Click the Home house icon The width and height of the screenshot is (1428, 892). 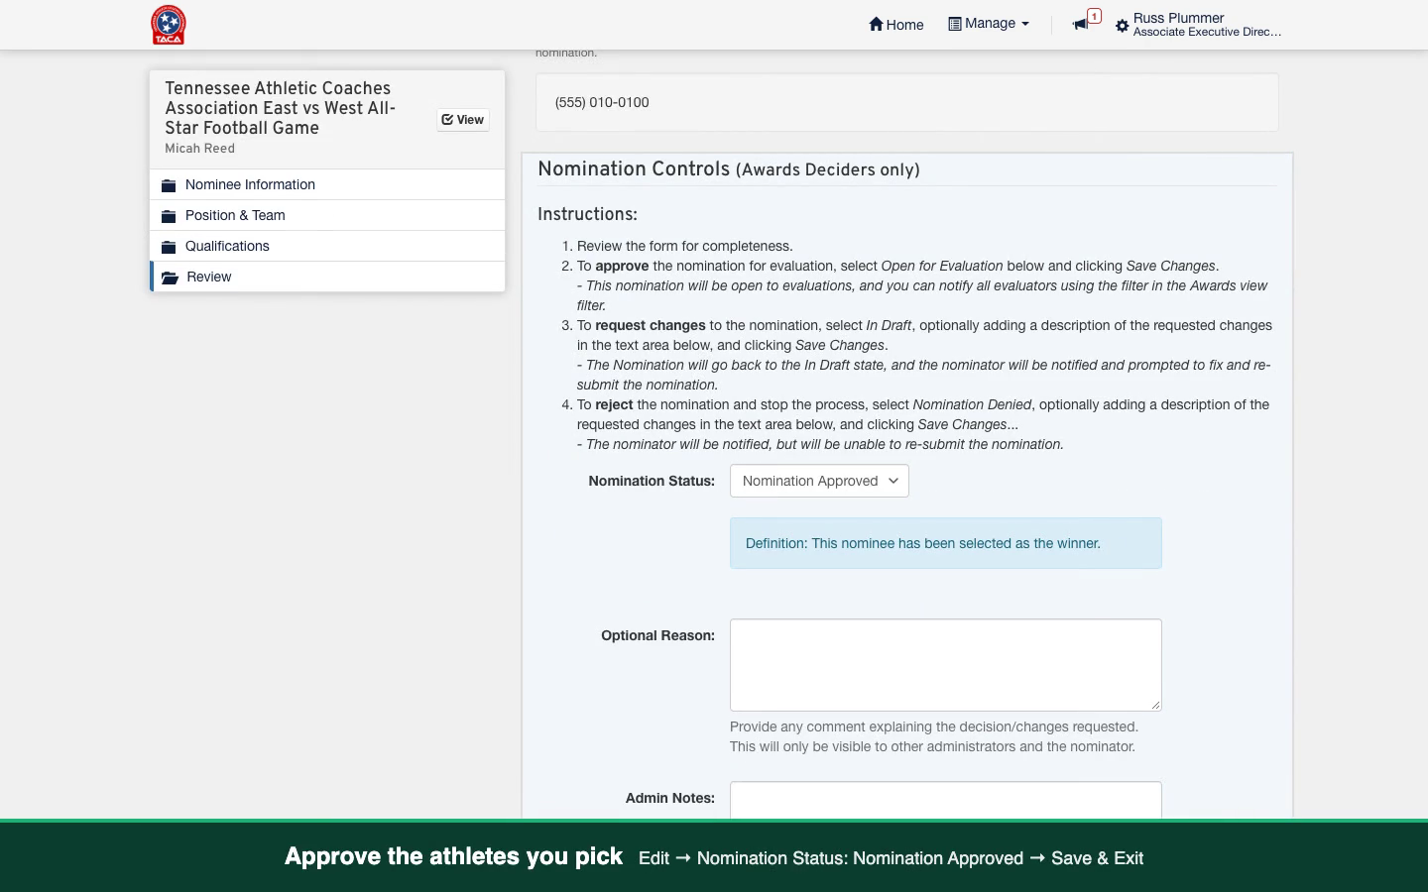(x=876, y=24)
